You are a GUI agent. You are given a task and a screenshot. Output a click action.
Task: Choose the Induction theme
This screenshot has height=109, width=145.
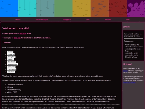(x=11, y=72)
